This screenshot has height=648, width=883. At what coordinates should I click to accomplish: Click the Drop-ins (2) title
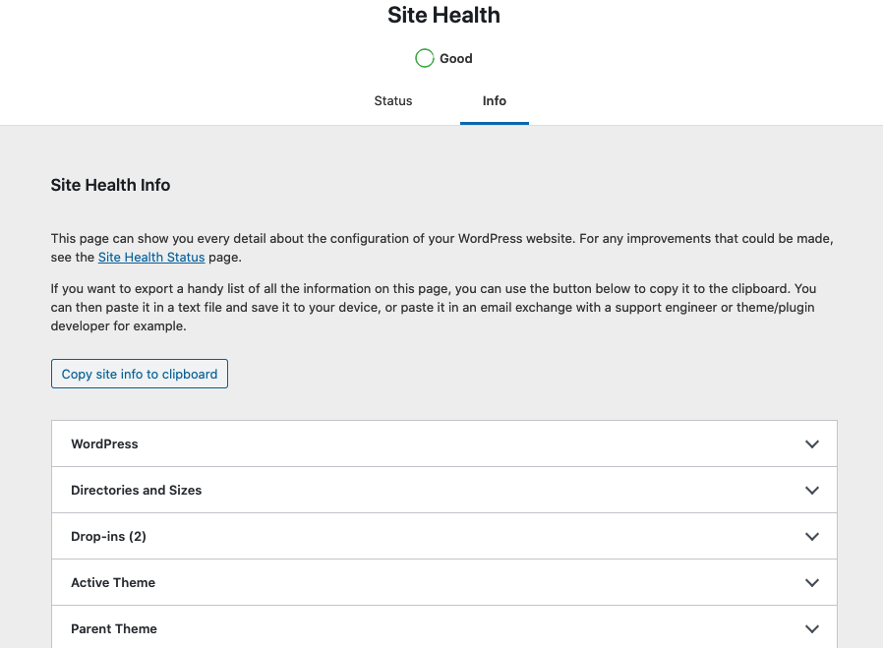(x=109, y=537)
